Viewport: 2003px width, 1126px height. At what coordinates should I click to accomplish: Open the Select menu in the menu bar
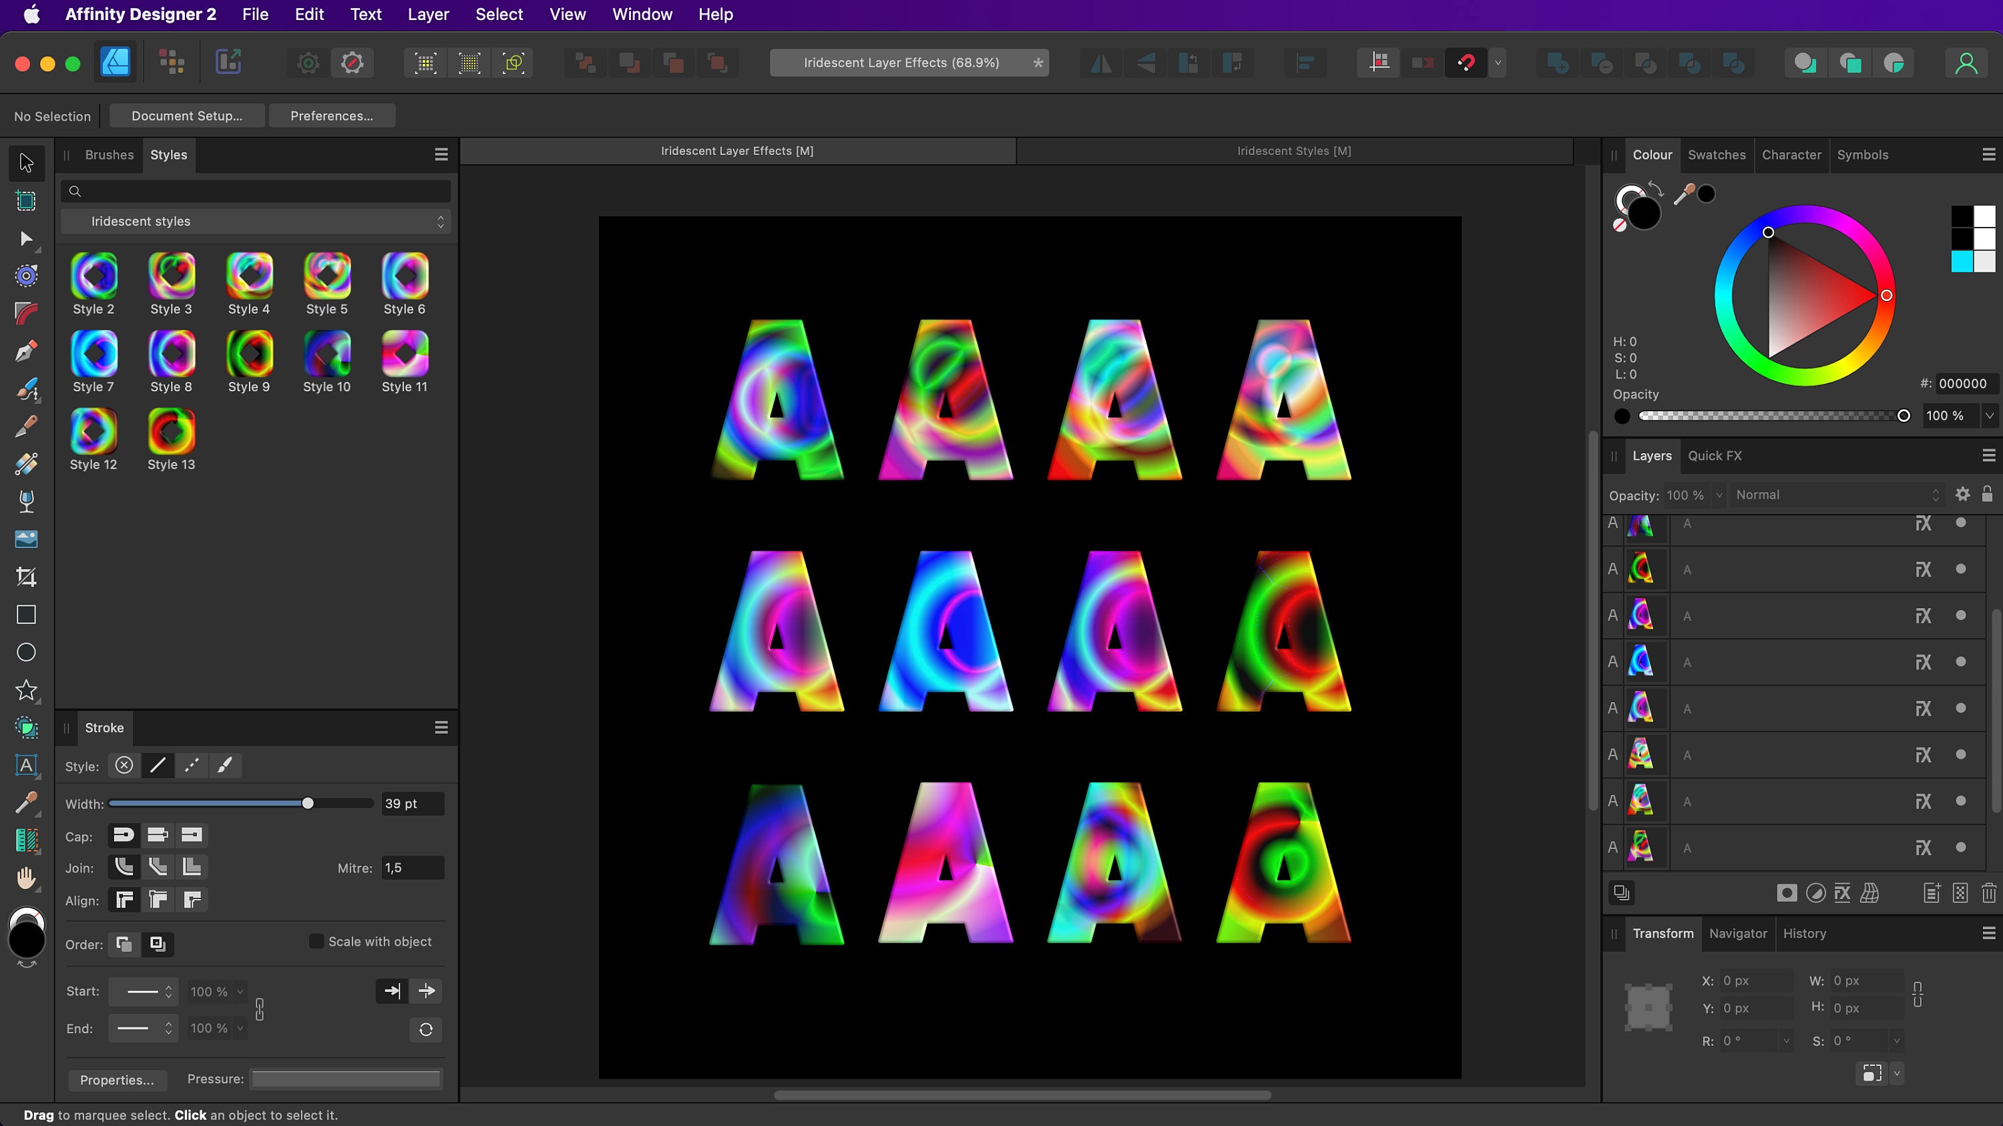(x=499, y=14)
